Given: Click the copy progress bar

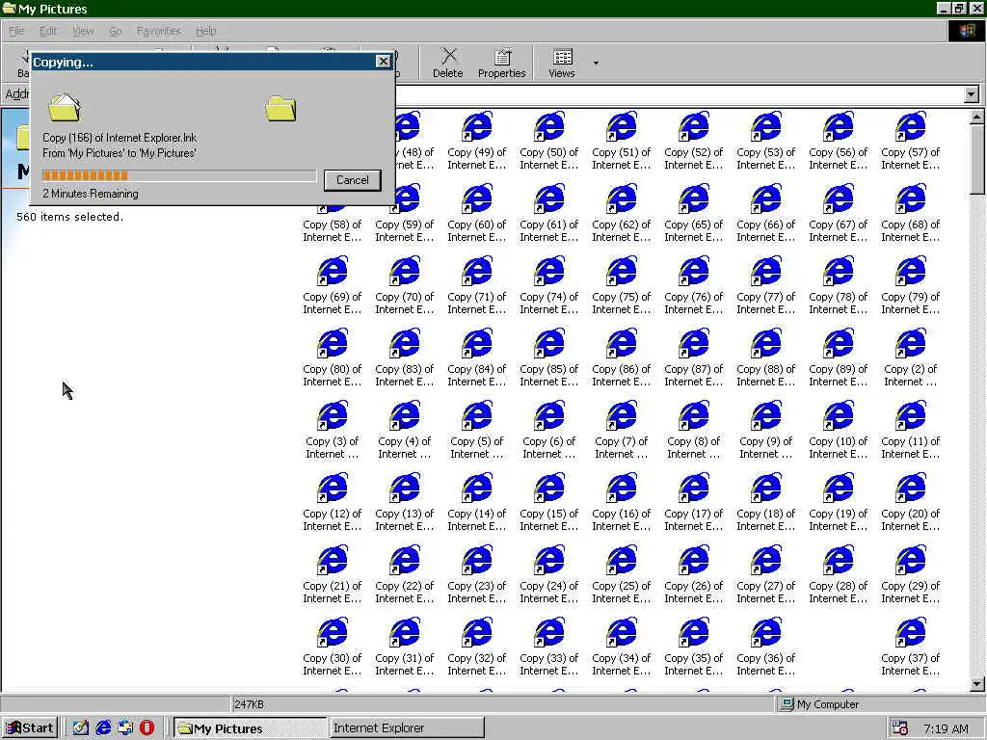Looking at the screenshot, I should 179,175.
